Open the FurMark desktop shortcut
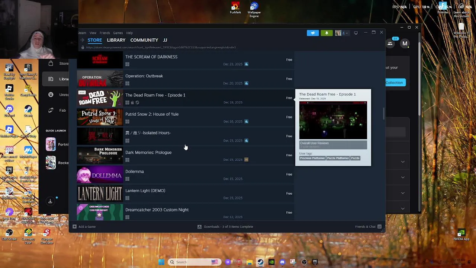This screenshot has width=476, height=268. [x=235, y=8]
